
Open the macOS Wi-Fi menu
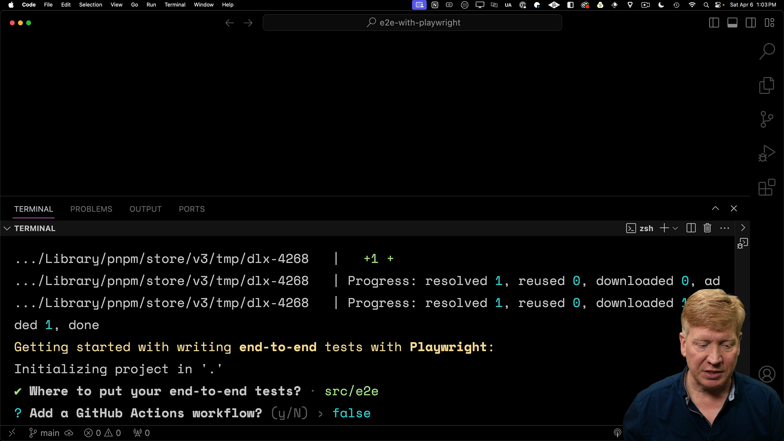692,5
